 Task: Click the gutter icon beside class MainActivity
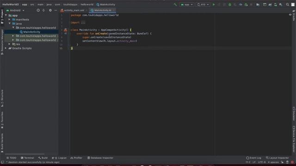click(65, 30)
